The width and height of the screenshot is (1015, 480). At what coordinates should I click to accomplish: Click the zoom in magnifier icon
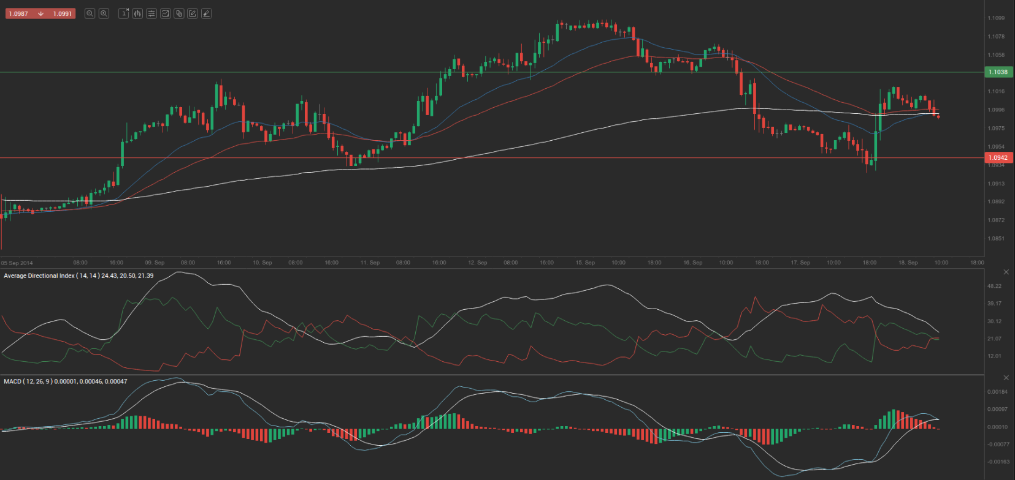point(104,13)
